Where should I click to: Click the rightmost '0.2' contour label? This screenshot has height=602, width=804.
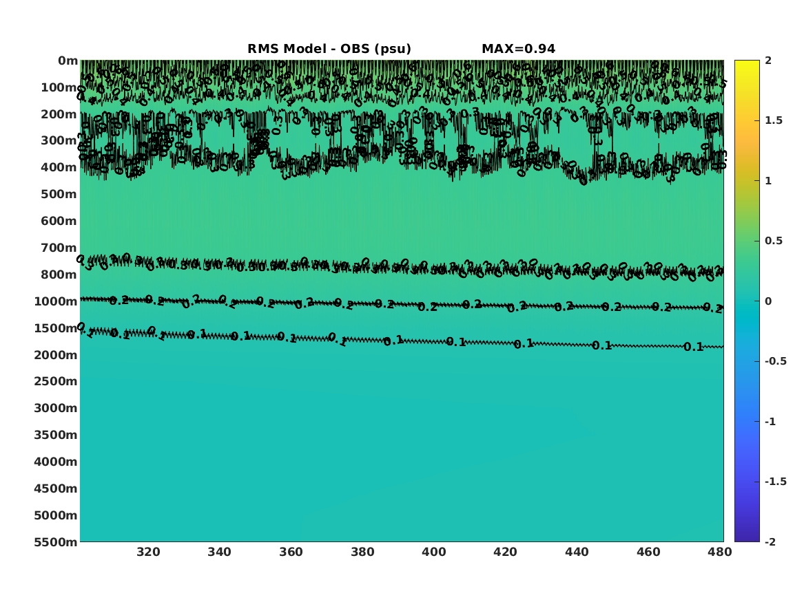pos(713,308)
